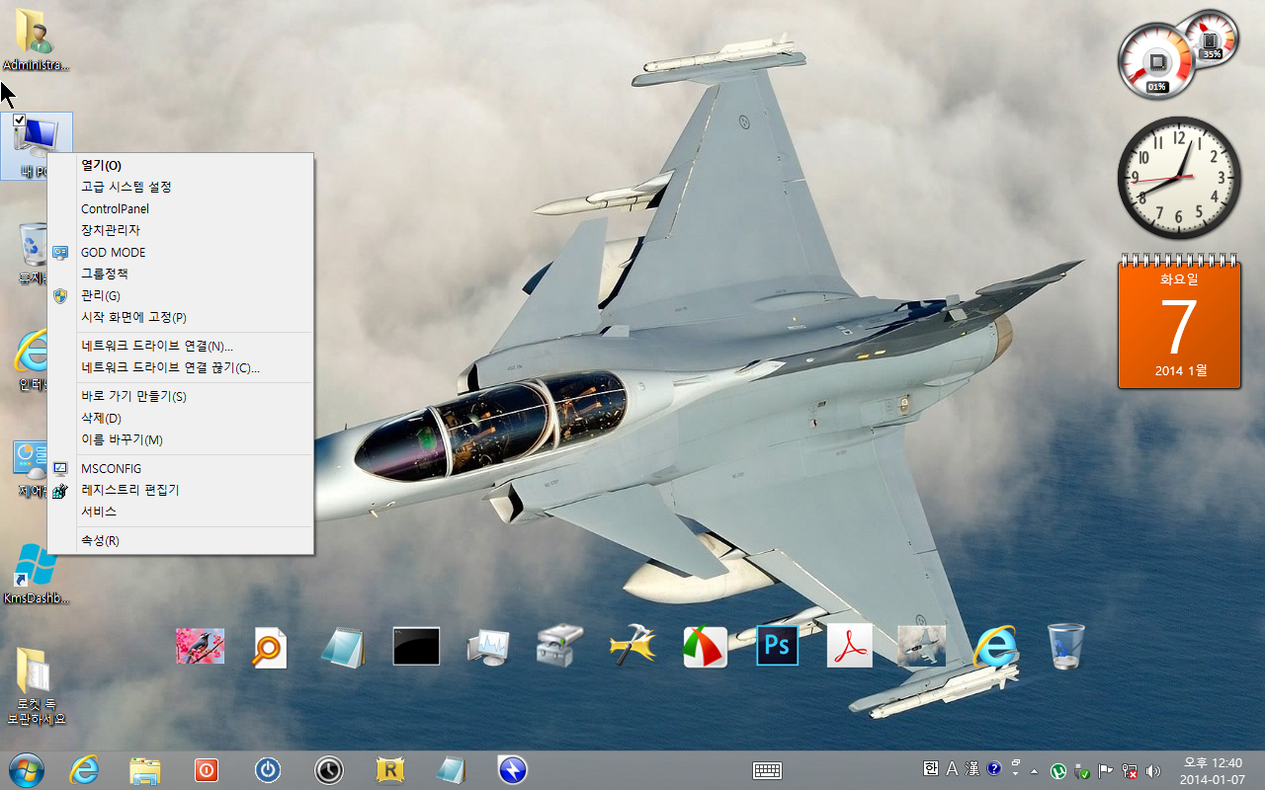This screenshot has height=790, width=1265.
Task: Open the disk toolbox dock icon
Action: [x=559, y=647]
